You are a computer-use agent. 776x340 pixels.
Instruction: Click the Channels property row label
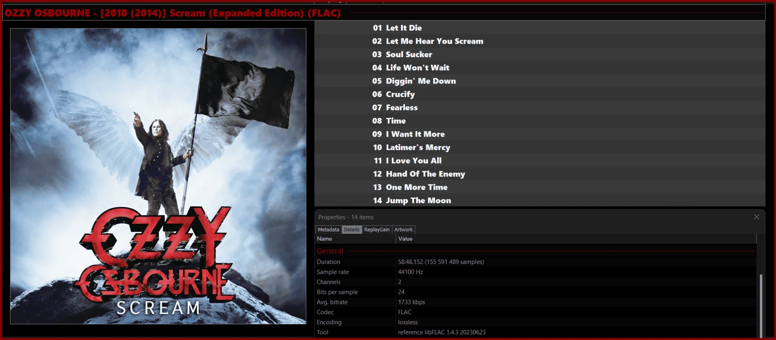click(329, 282)
